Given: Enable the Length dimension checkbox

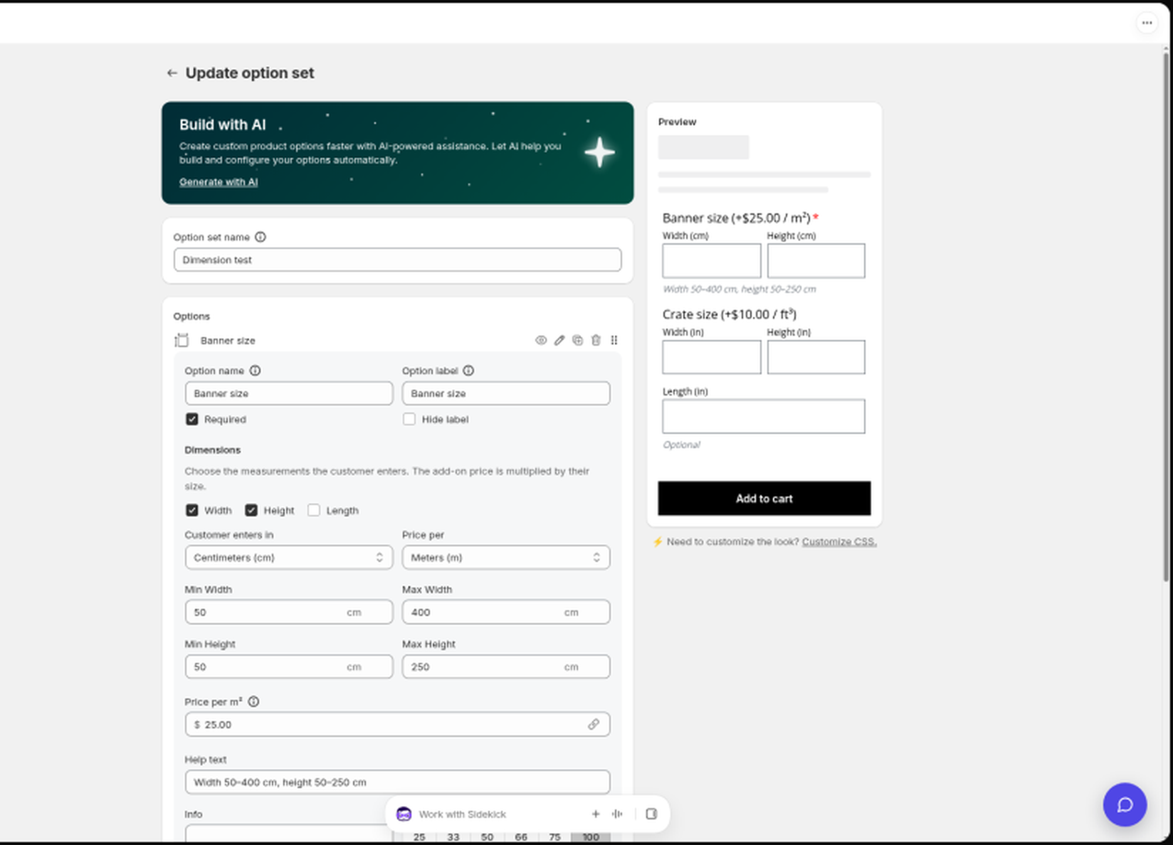Looking at the screenshot, I should [314, 510].
